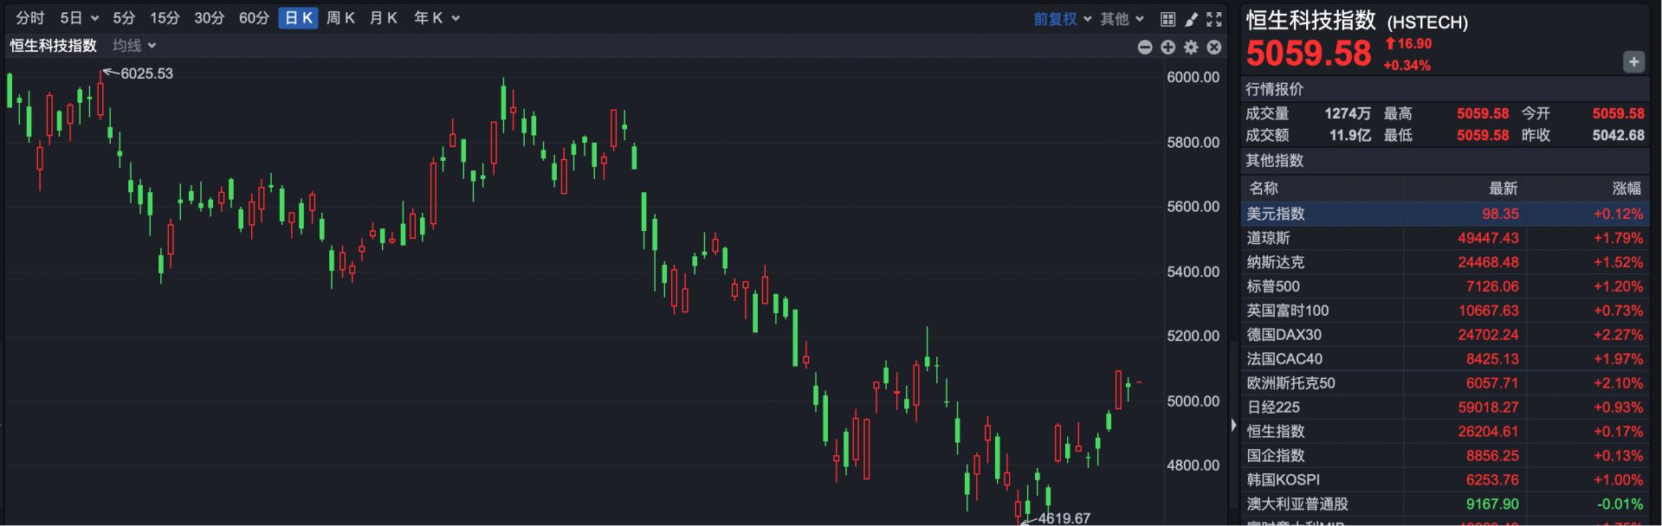This screenshot has height=526, width=1662.
Task: Open the multi-chart grid layout icon
Action: (x=1167, y=19)
